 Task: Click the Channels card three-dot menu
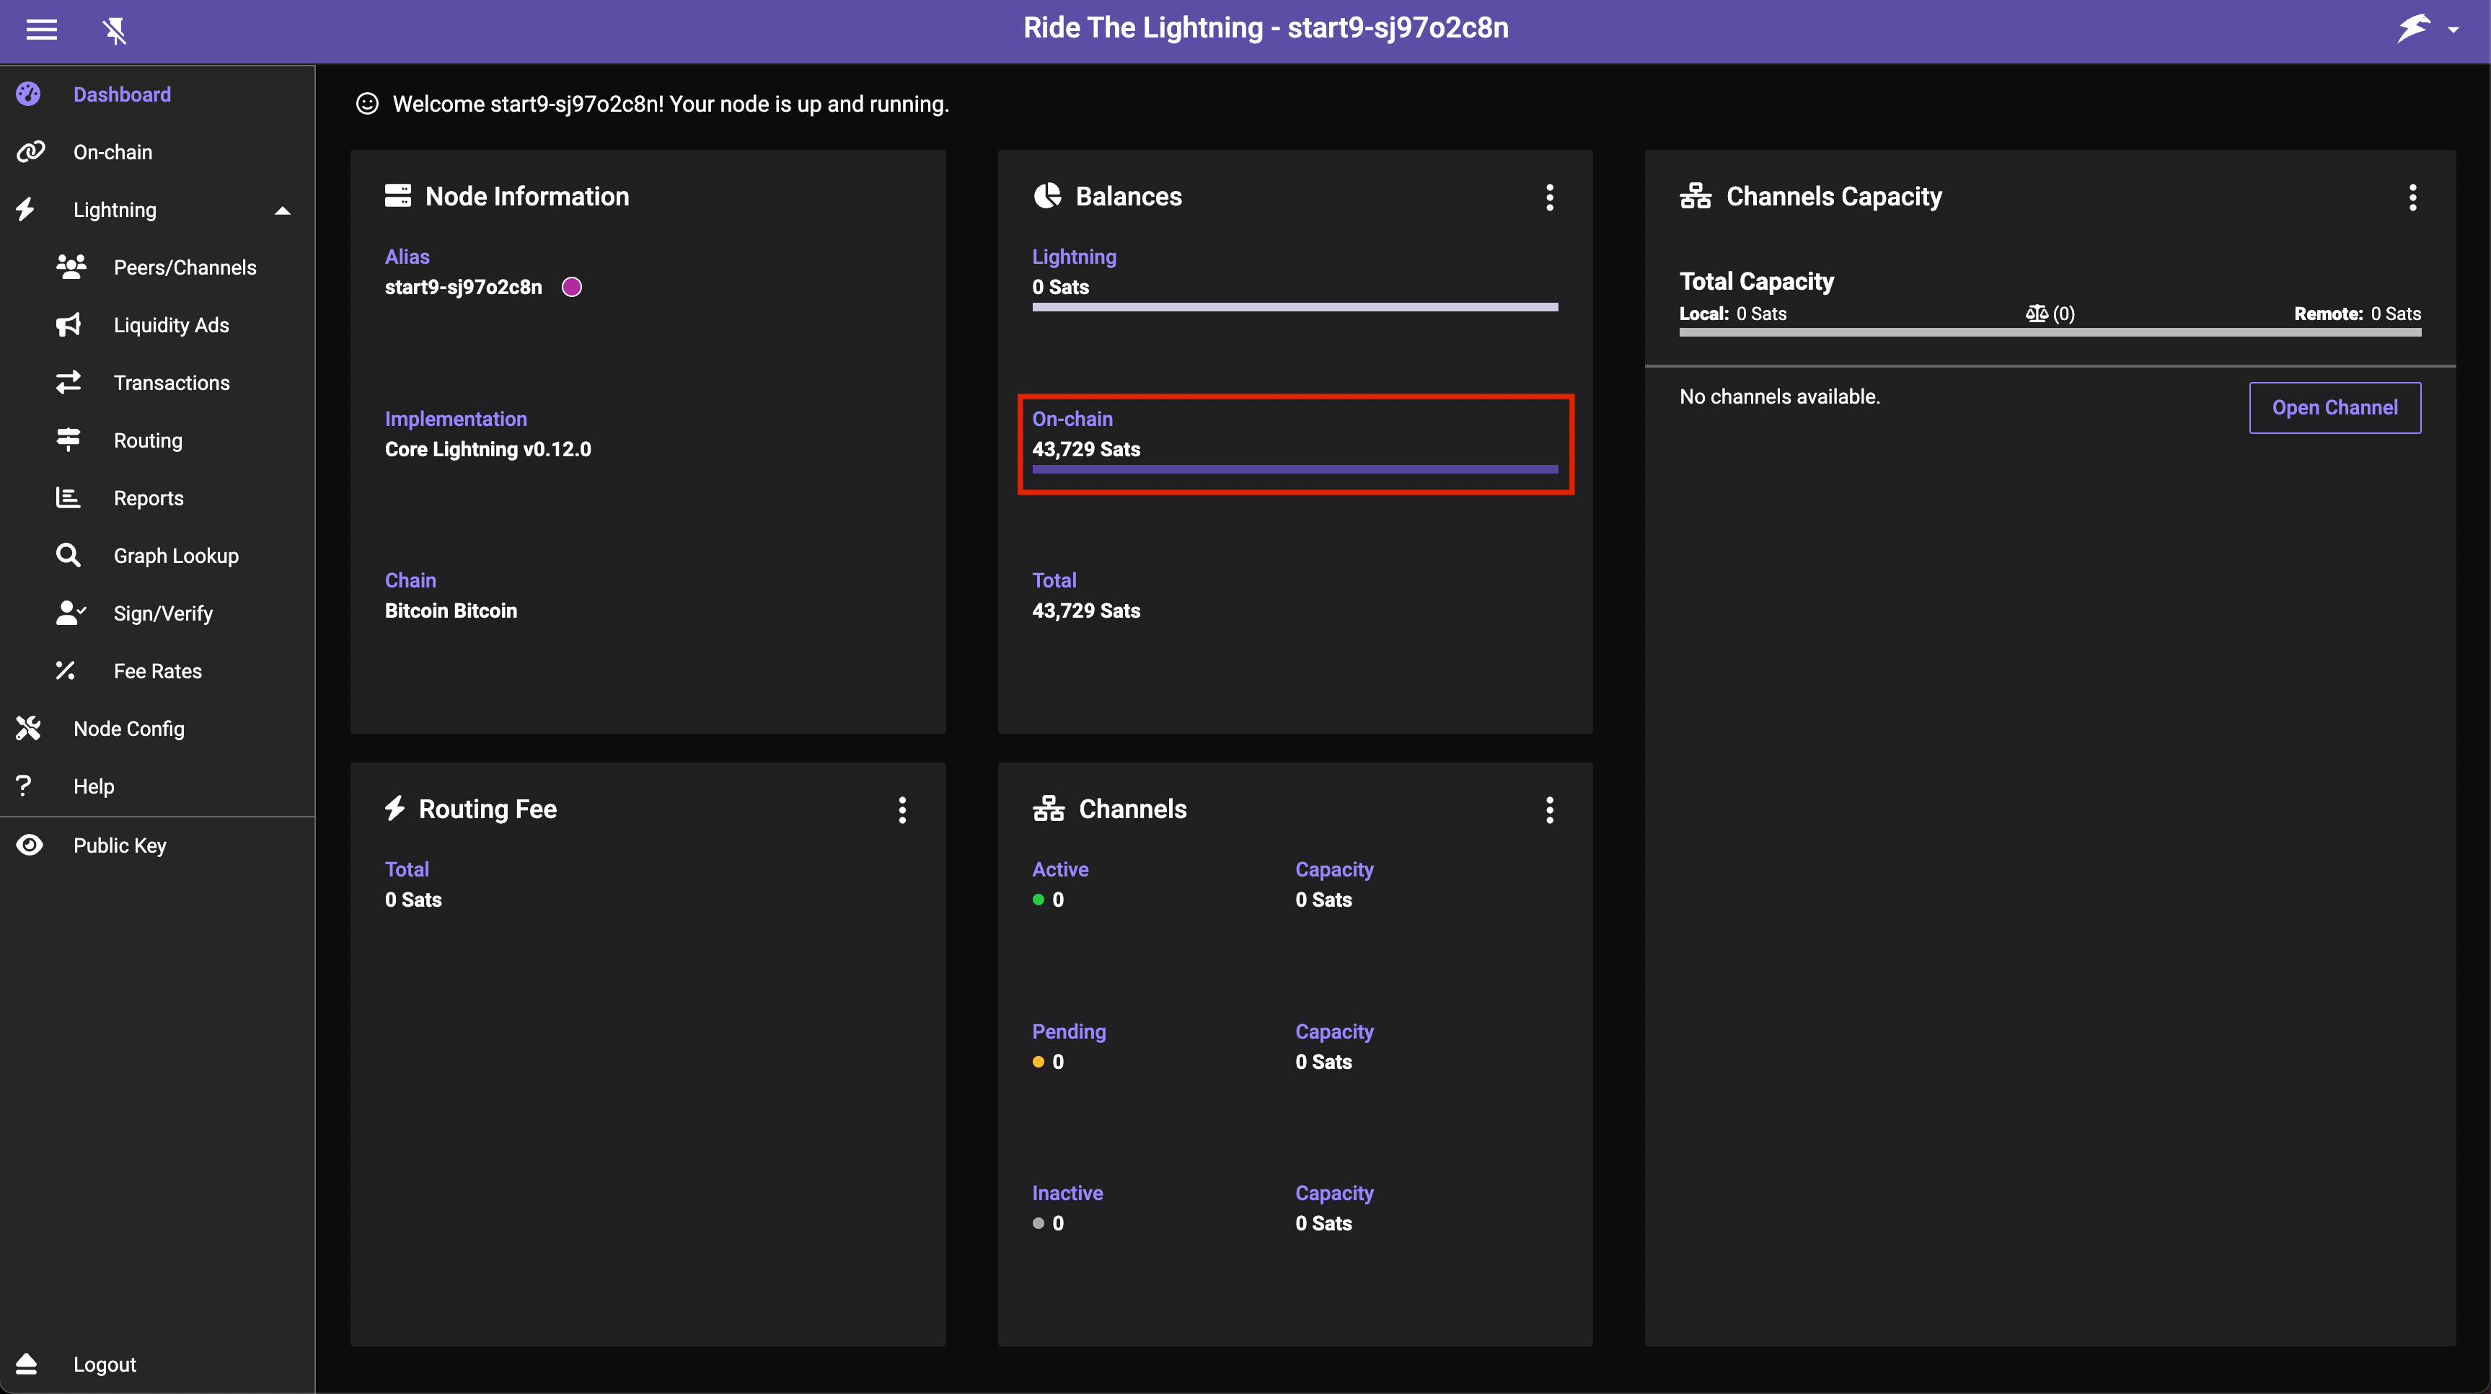[1549, 810]
